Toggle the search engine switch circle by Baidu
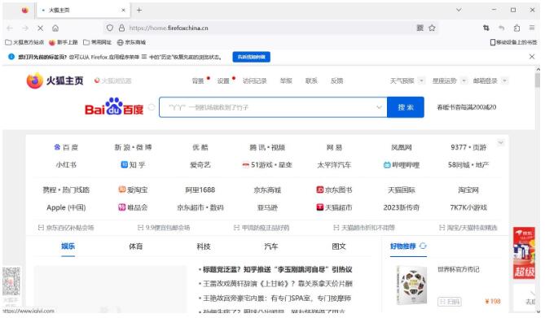The height and width of the screenshot is (318, 545). (152, 107)
